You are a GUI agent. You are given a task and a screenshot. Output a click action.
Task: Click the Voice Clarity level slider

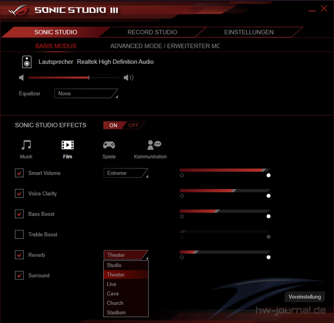click(225, 191)
